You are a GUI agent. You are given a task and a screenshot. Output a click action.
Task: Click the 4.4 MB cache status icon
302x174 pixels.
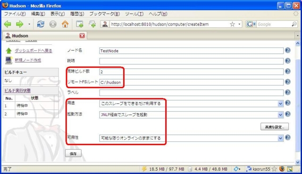190,169
